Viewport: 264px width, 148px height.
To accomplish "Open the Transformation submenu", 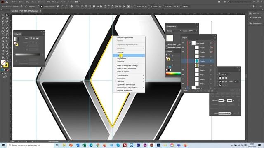I will 129,76.
